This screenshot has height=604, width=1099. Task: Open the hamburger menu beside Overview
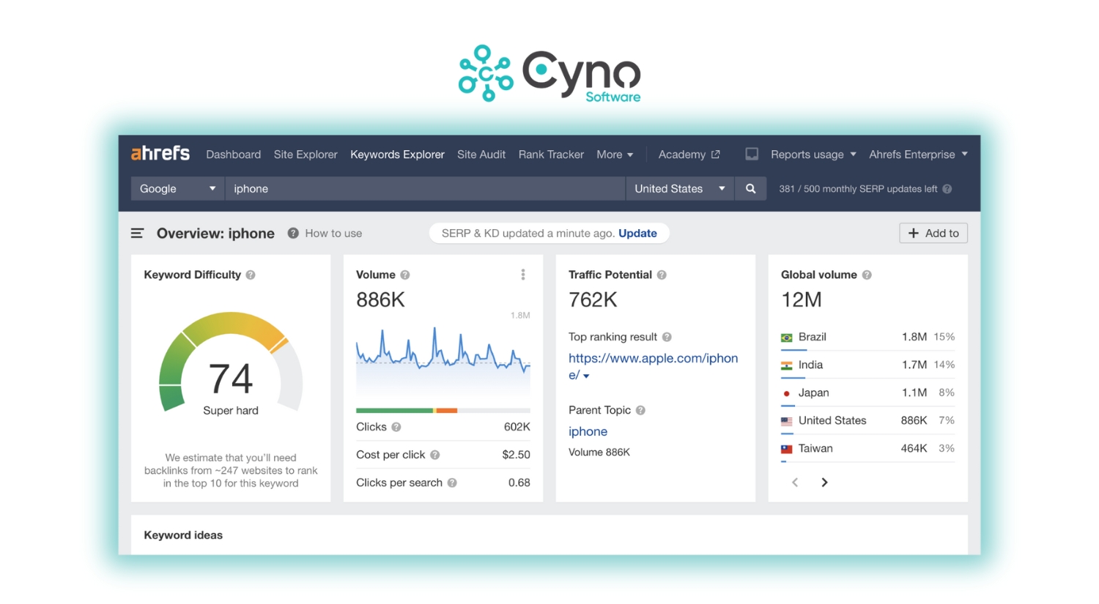click(x=137, y=234)
